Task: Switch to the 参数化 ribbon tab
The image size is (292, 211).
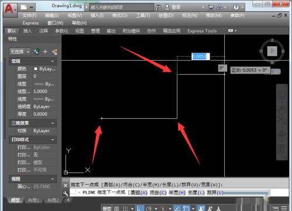Action: 62,31
